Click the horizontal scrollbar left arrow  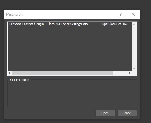(10, 73)
